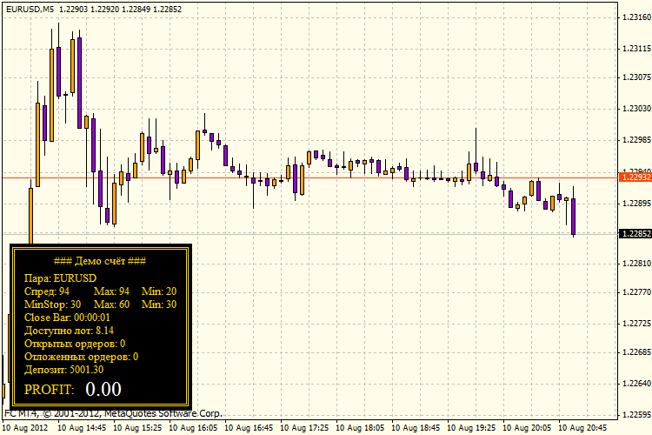652x435 pixels.
Task: Select the Отложенных ордеров: 0 line
Action: 82,357
